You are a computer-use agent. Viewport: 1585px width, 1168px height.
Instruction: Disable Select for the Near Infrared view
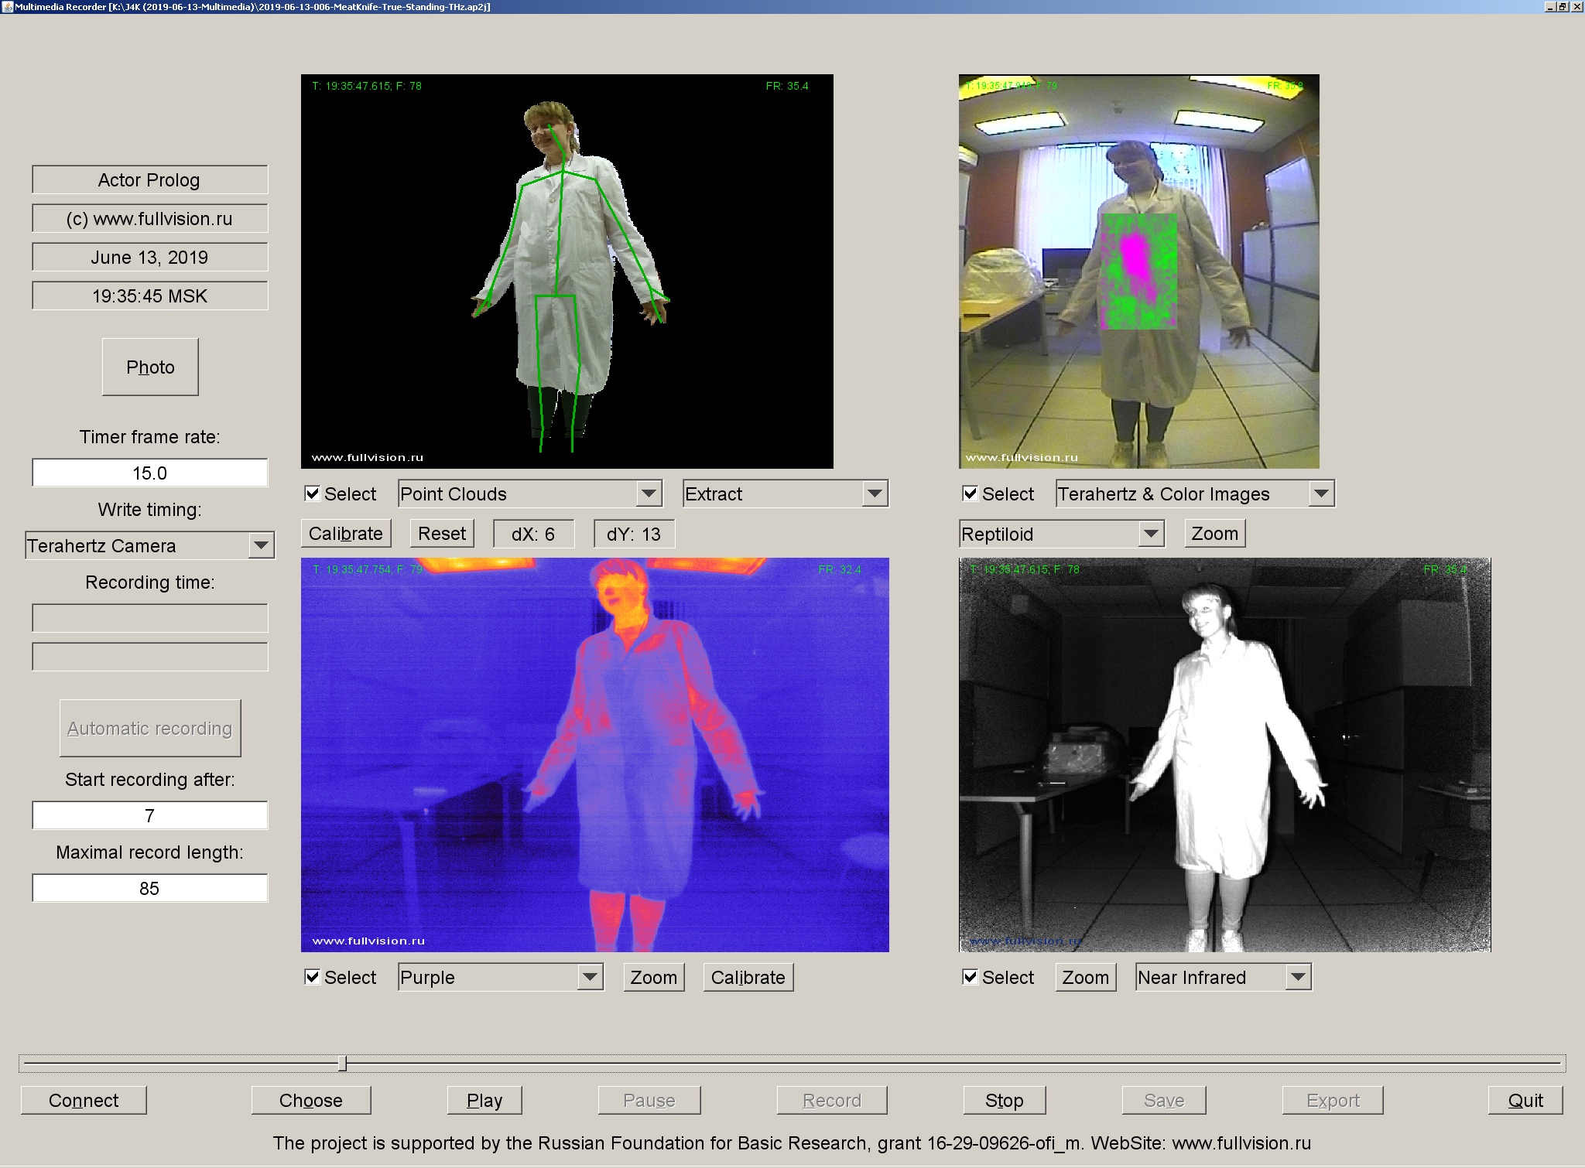970,977
